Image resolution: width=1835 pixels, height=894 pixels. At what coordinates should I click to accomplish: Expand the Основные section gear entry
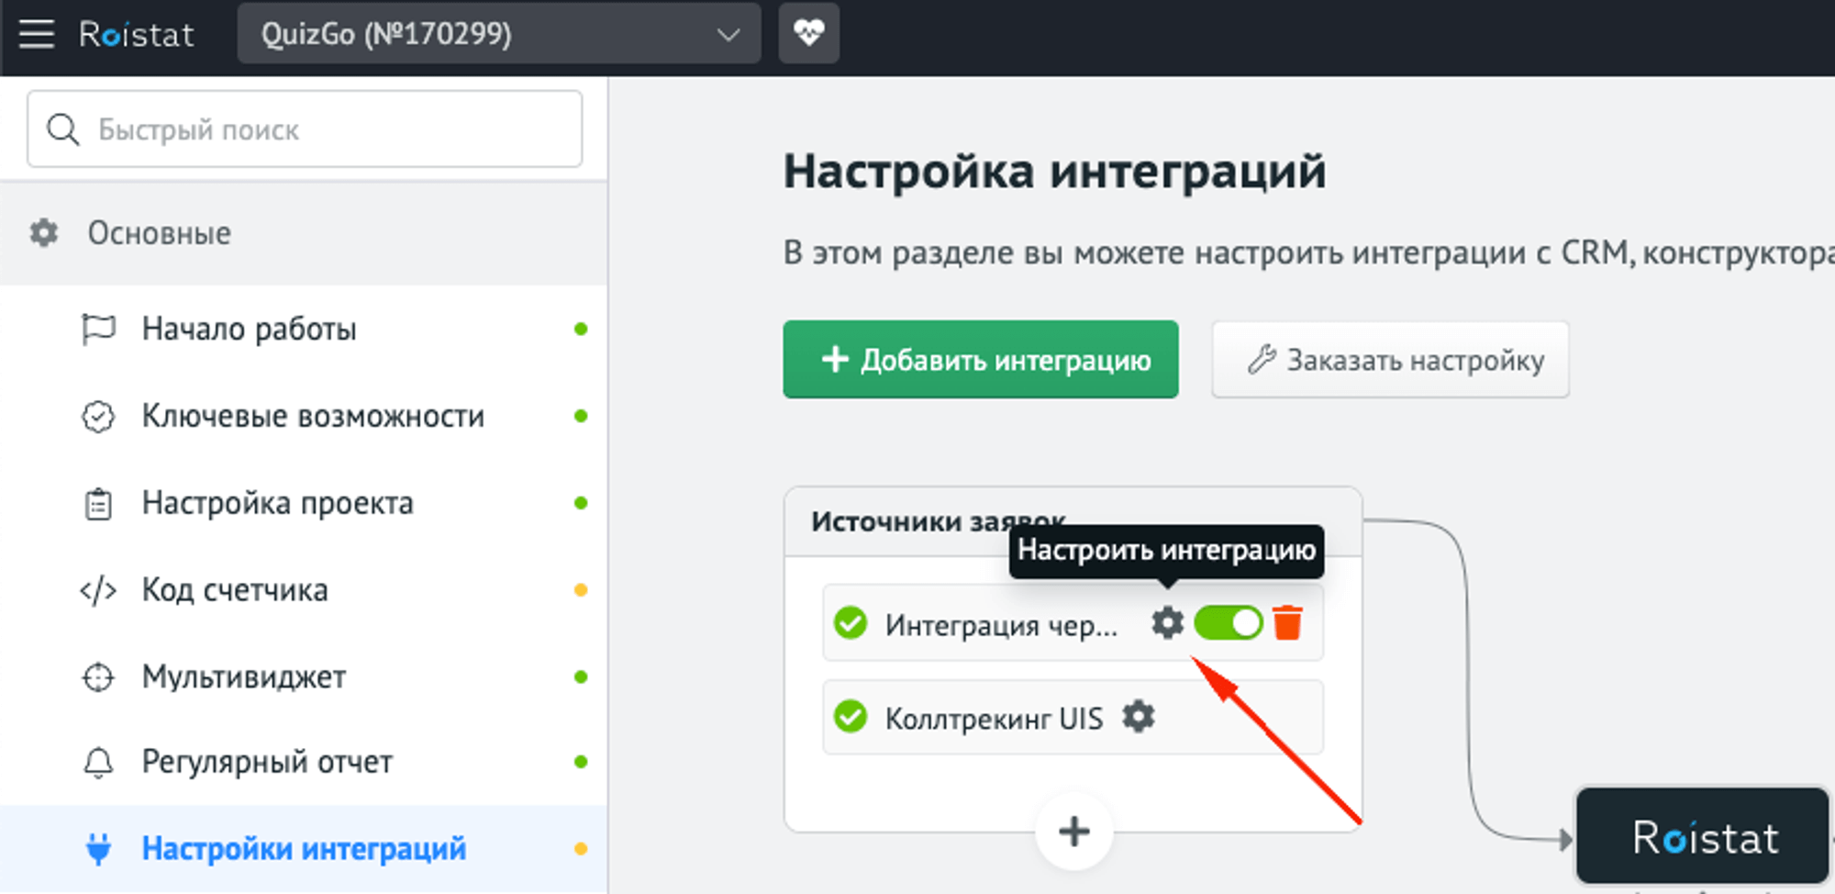point(159,232)
